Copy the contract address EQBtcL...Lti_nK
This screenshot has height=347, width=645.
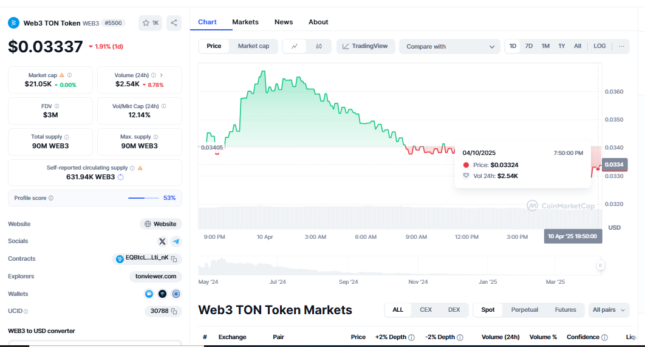click(174, 259)
